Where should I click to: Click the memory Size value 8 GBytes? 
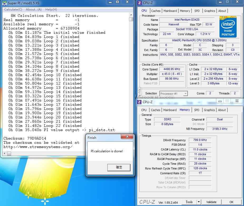(168, 124)
